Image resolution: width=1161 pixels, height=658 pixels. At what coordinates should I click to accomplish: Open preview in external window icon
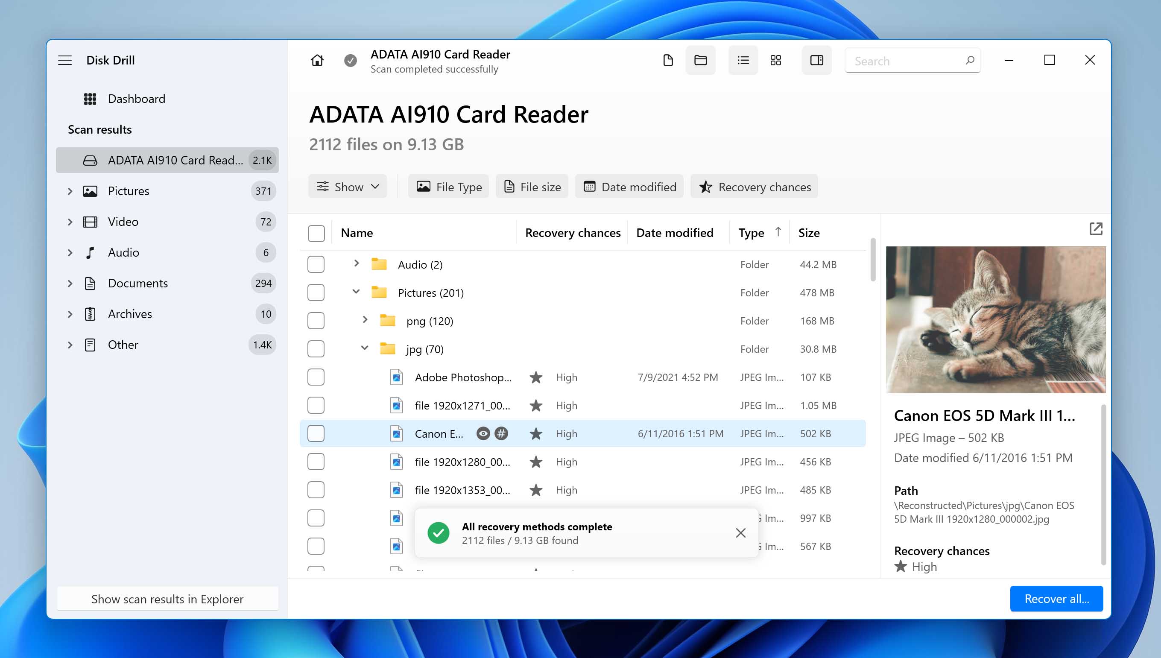(1096, 229)
